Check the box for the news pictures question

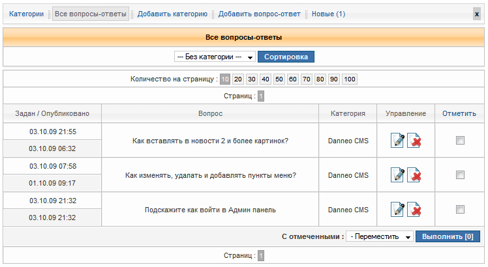[460, 140]
